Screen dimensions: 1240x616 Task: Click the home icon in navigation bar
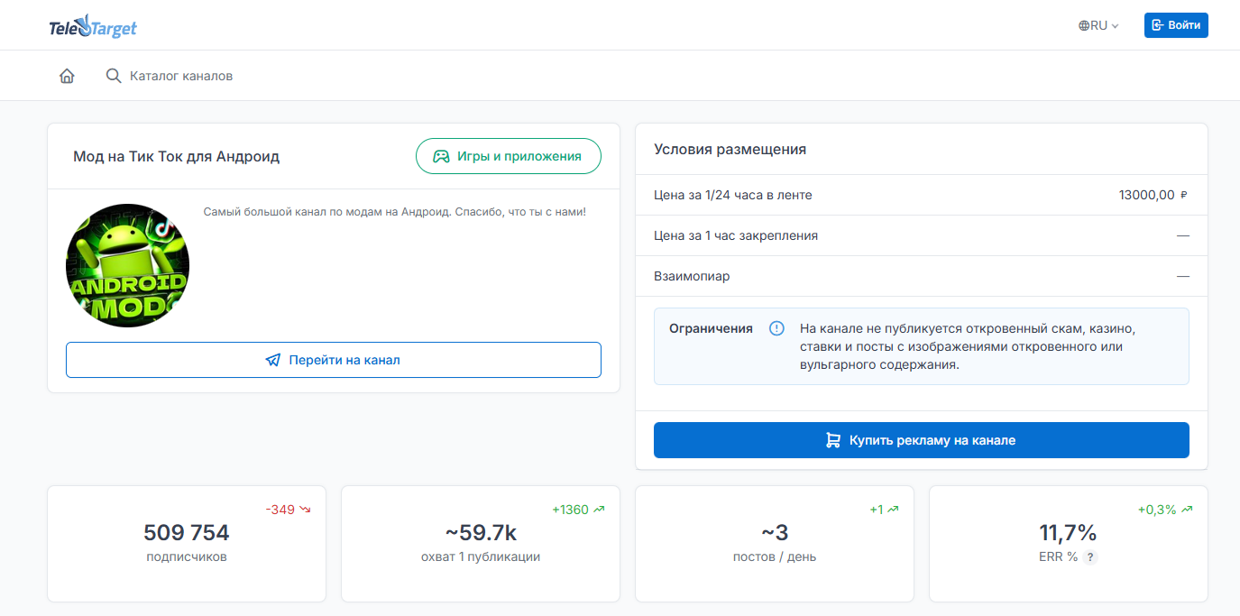(67, 77)
